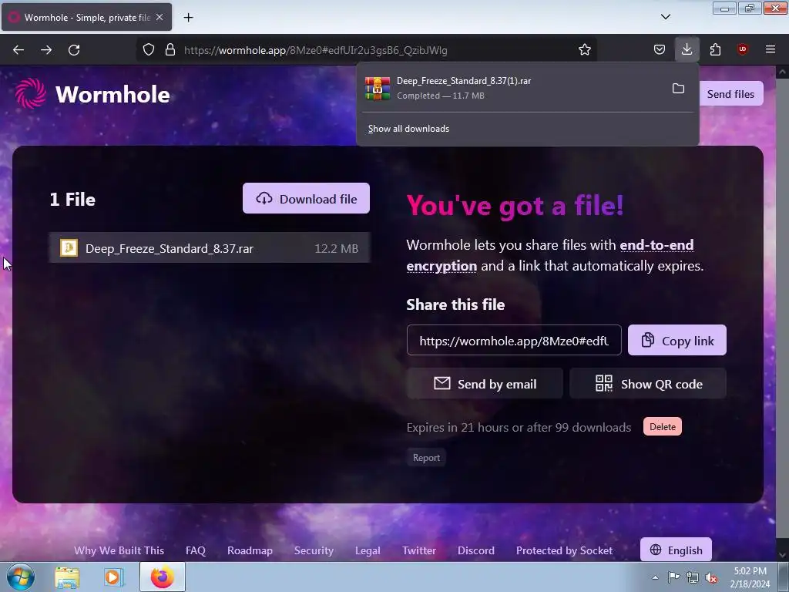This screenshot has height=592, width=789.
Task: Open the Roadmap footer link
Action: coord(250,550)
